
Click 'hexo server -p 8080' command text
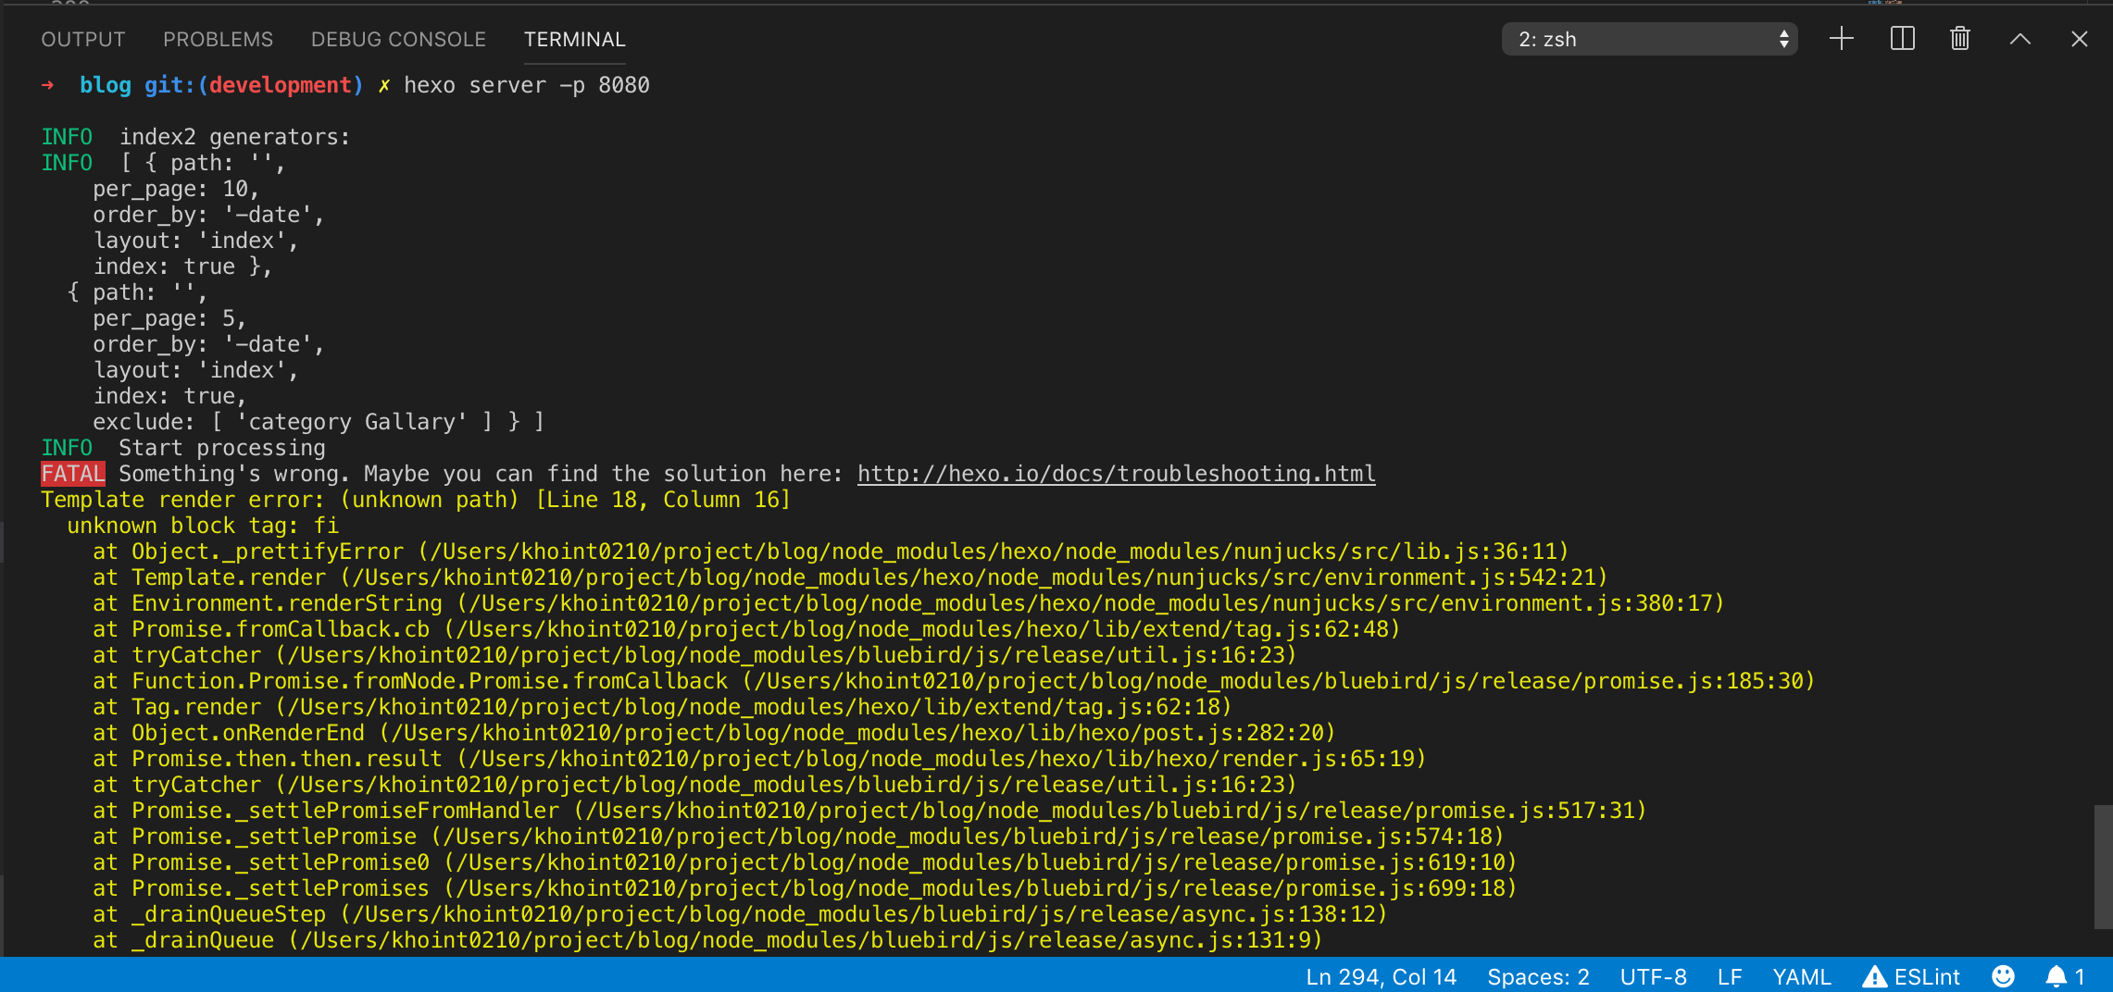[527, 85]
